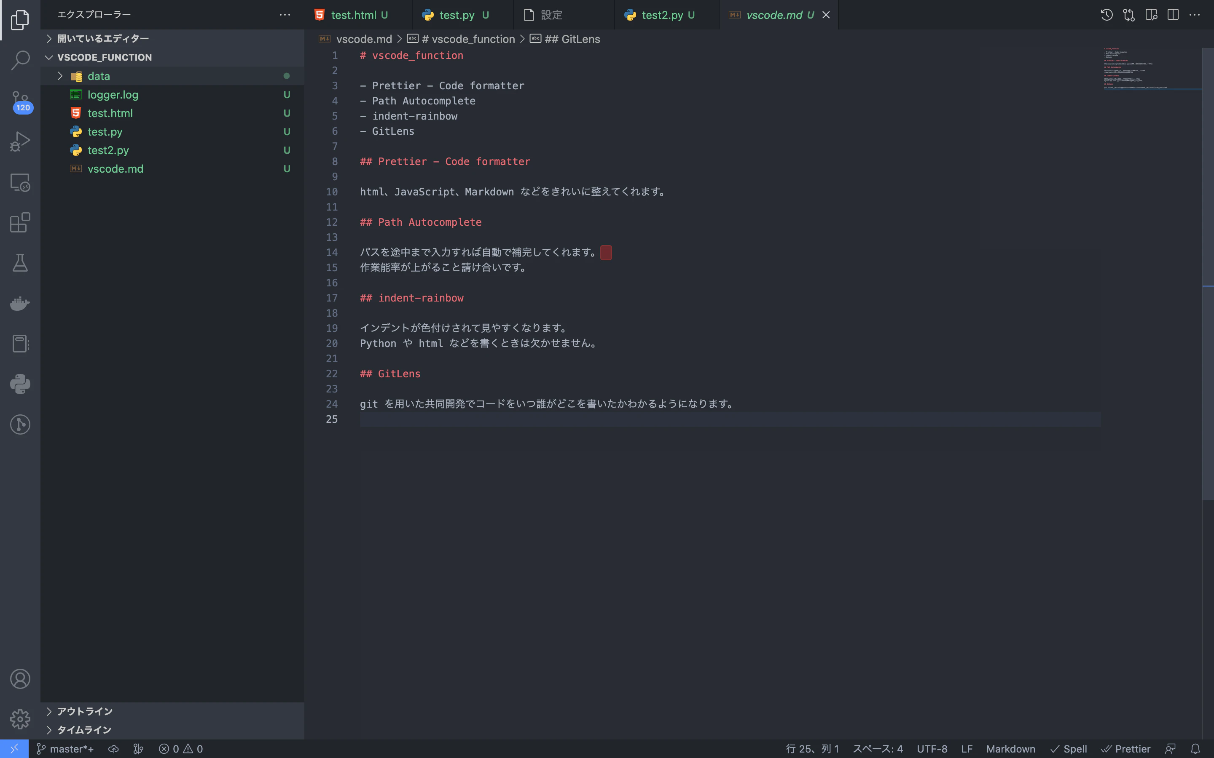Open Source Control view with 120 badge
The height and width of the screenshot is (758, 1214).
coord(20,102)
